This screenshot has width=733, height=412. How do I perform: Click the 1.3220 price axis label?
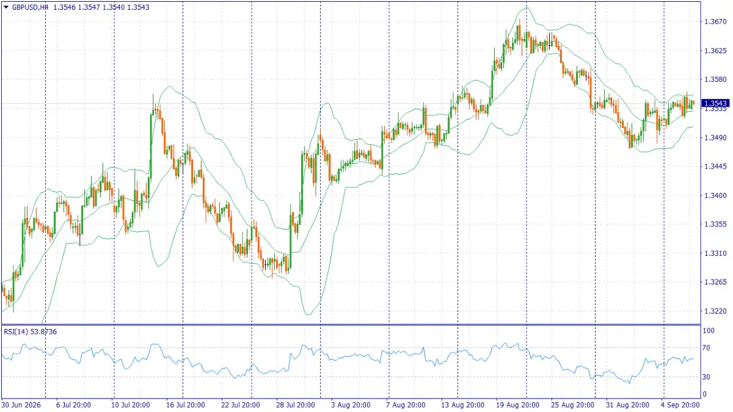click(715, 311)
